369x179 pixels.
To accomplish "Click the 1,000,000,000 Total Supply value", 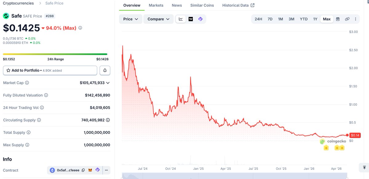I will [97, 133].
